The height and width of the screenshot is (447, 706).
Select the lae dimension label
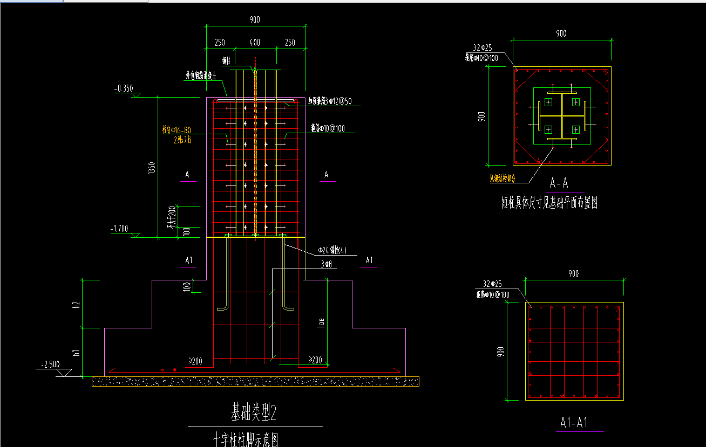pyautogui.click(x=321, y=323)
